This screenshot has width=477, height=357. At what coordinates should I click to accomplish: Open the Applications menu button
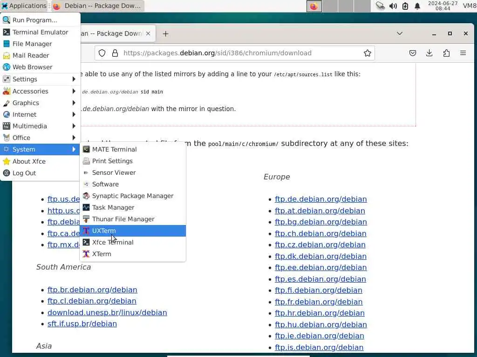coord(24,6)
